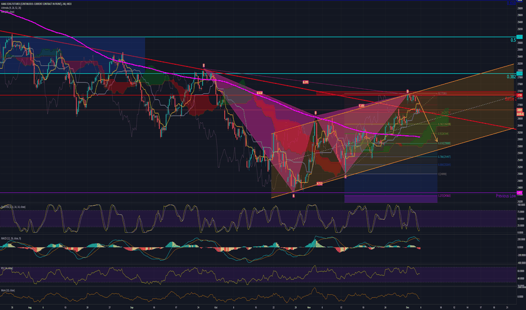
Task: Select the Previous Low line label
Action: pyautogui.click(x=506, y=196)
